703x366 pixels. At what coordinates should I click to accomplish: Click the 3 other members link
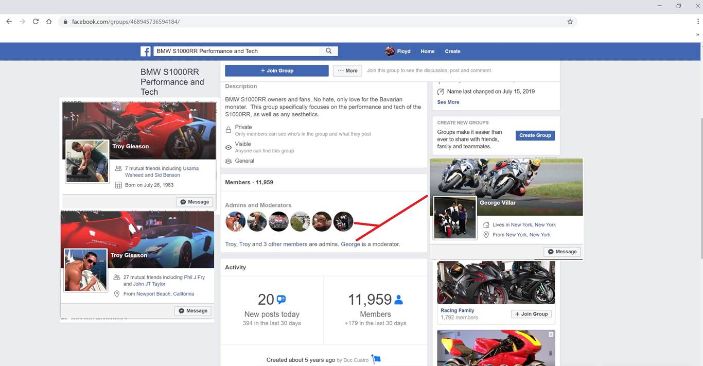click(285, 244)
